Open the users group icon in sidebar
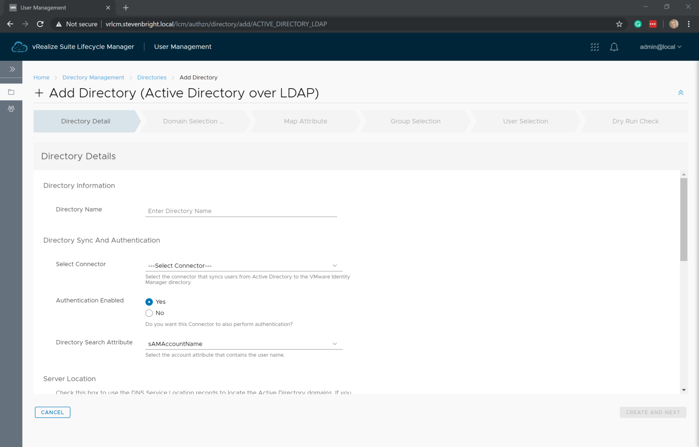The image size is (699, 447). [11, 109]
